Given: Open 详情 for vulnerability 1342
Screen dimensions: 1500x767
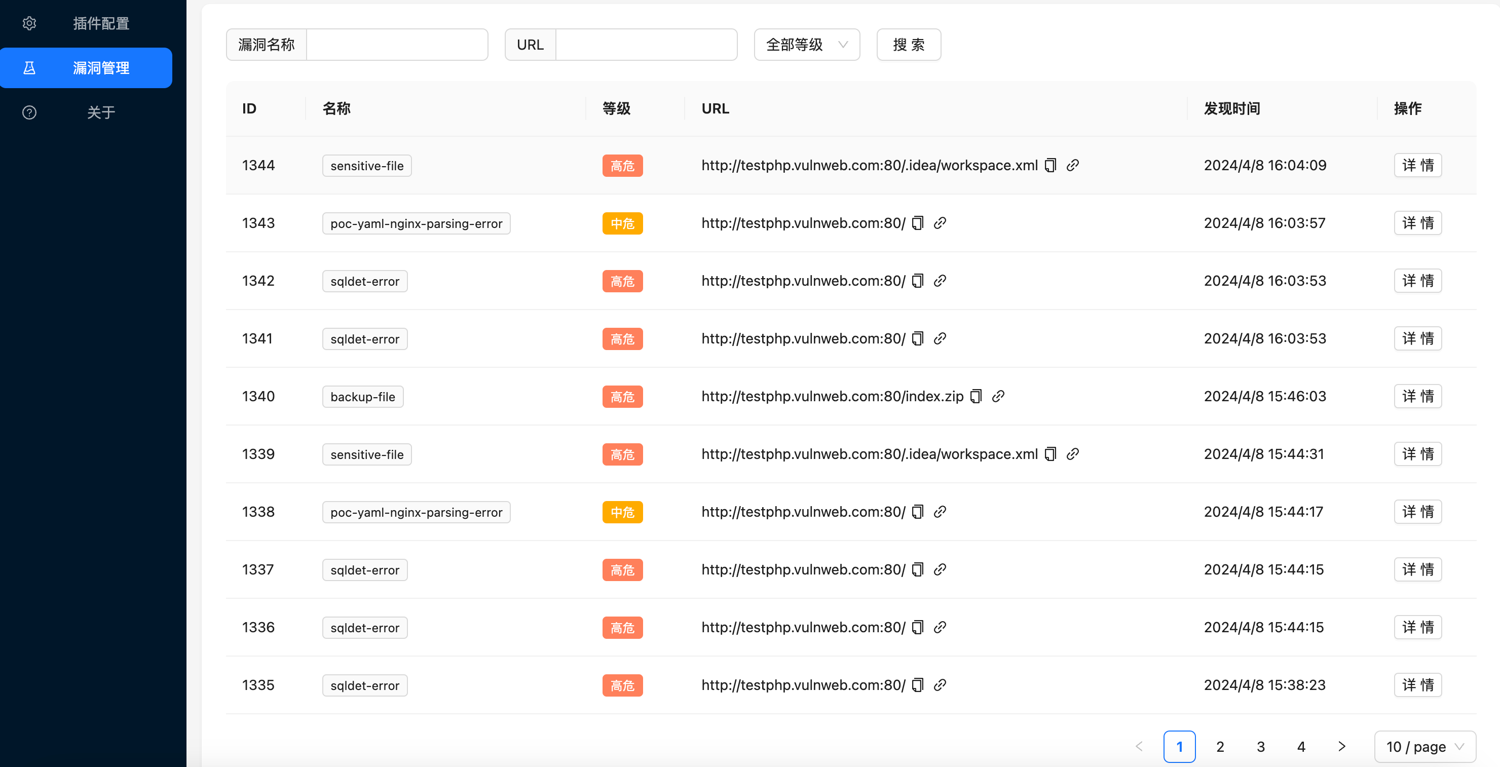Looking at the screenshot, I should tap(1417, 281).
